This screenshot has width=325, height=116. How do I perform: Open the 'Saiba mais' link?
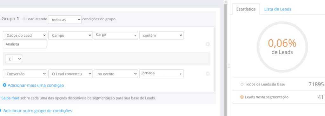10,98
